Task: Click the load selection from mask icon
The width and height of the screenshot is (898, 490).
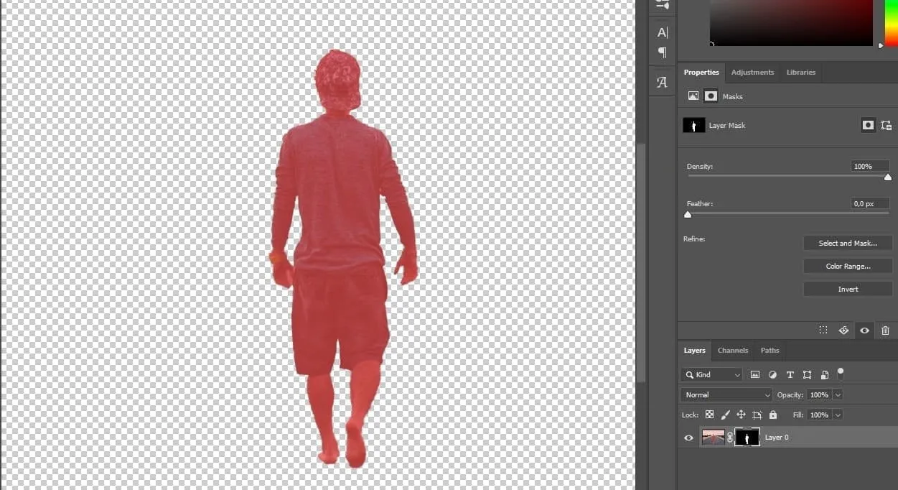Action: tap(823, 330)
